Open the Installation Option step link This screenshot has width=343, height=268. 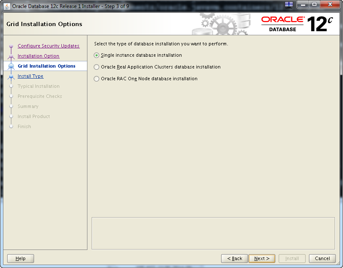tap(39, 56)
